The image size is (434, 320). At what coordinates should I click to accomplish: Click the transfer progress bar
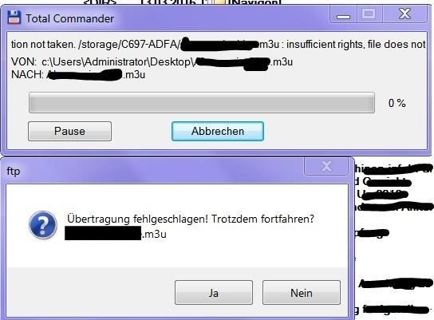click(202, 103)
